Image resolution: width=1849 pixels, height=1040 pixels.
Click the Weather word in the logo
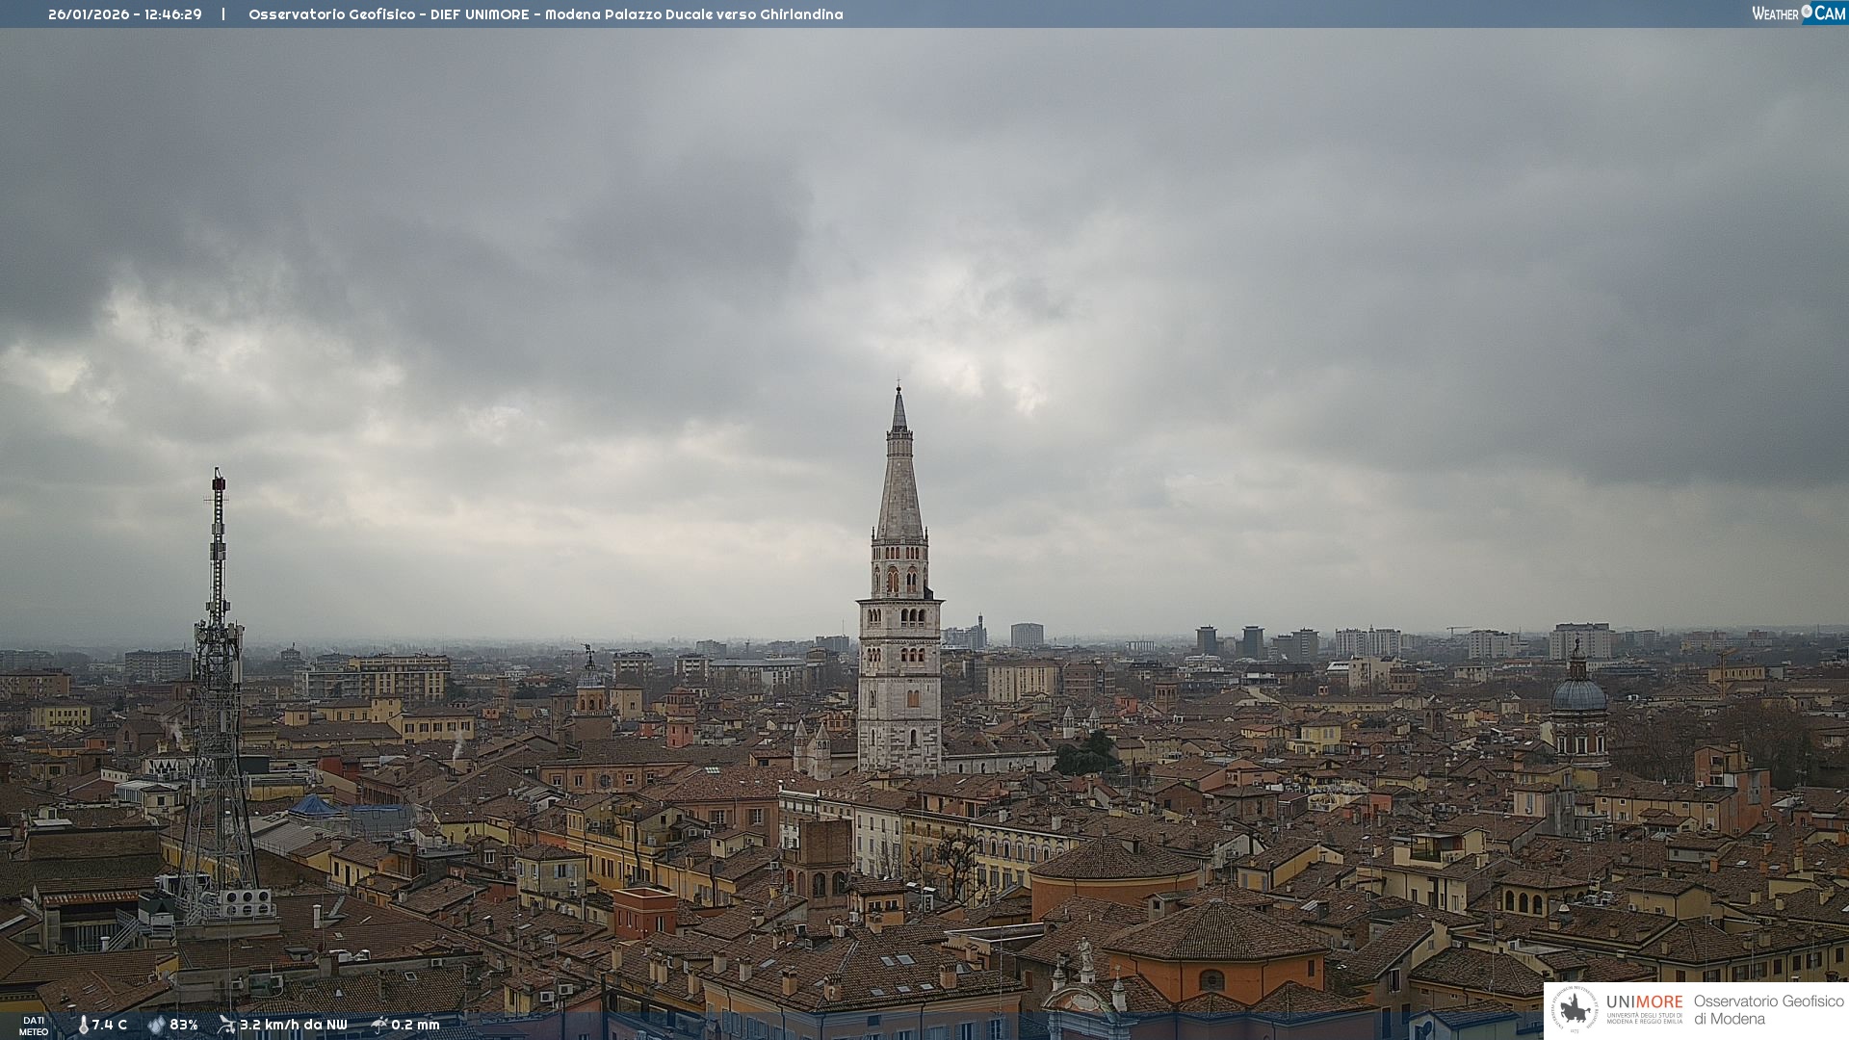tap(1775, 13)
